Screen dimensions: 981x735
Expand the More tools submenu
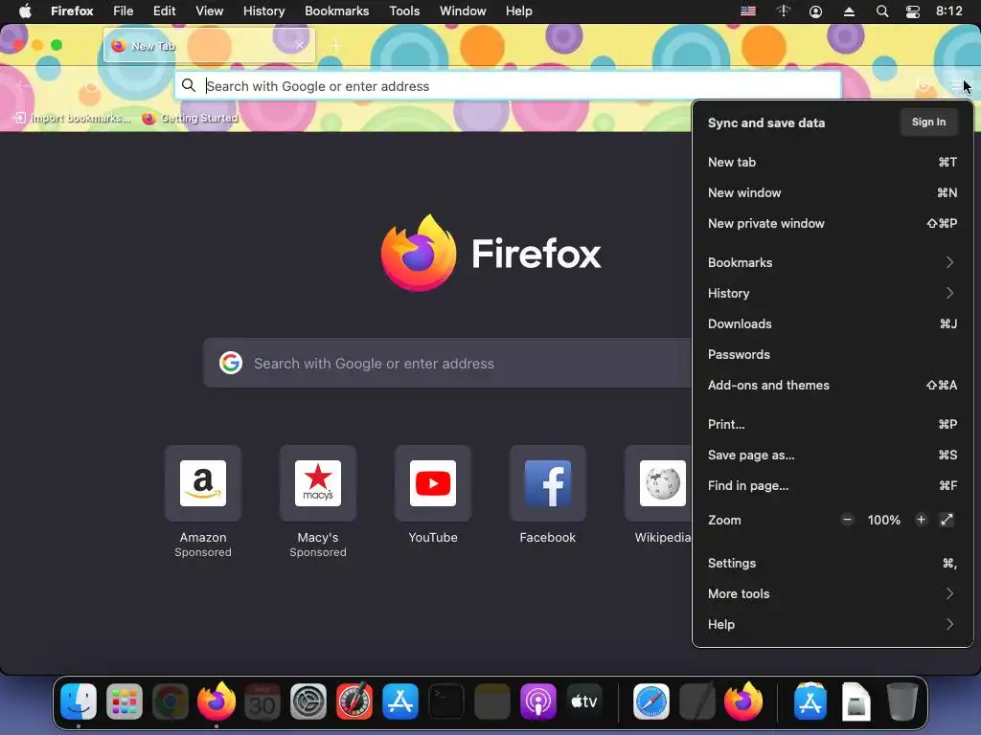pyautogui.click(x=833, y=593)
